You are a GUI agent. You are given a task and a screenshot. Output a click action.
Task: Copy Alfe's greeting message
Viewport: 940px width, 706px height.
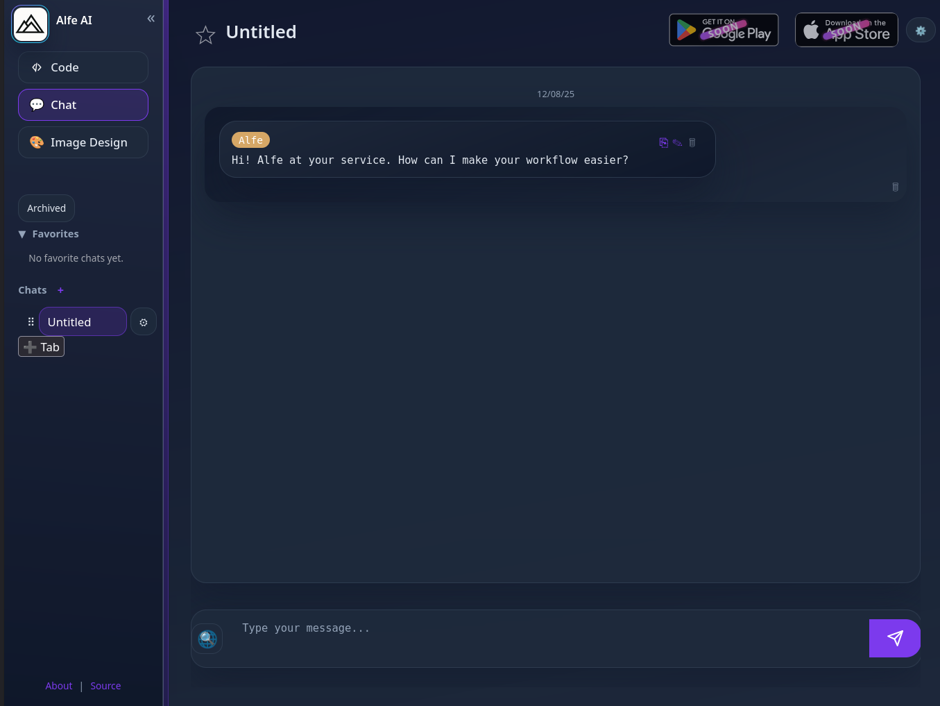pyautogui.click(x=663, y=142)
